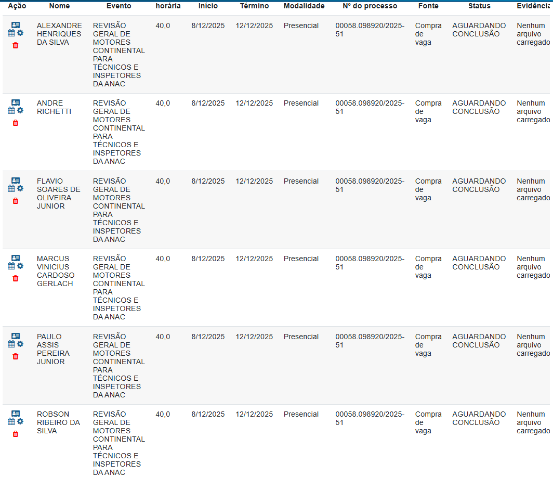Click gear icon for Robson Ribeiro da Silva

coord(20,421)
